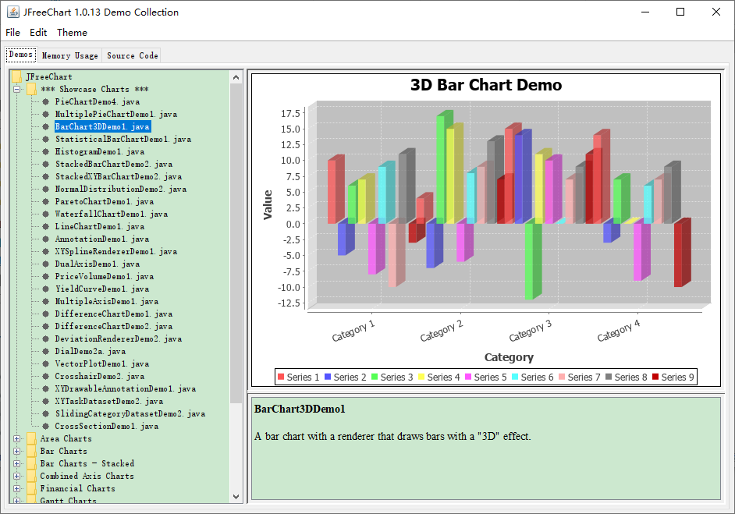Viewport: 735px width, 514px height.
Task: Click Series 9 dark red legend swatch
Action: pos(655,377)
